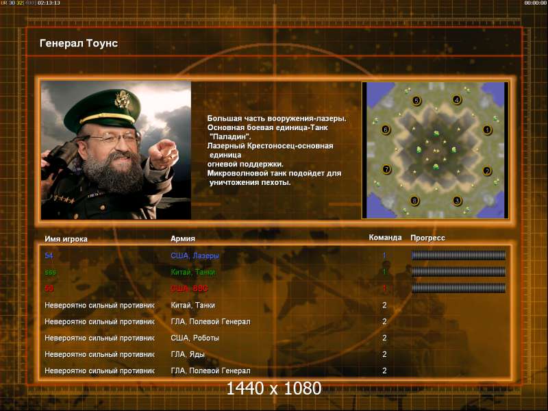
Task: Click opponent name in the ГЛА, Яды row
Action: pyautogui.click(x=99, y=354)
